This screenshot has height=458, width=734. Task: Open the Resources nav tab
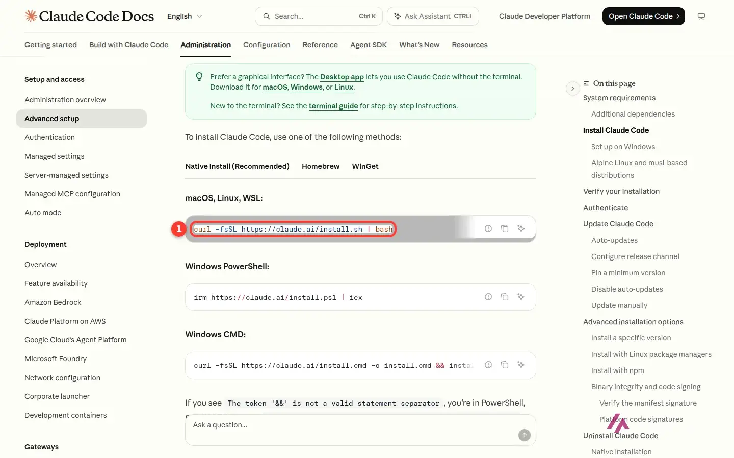(469, 45)
